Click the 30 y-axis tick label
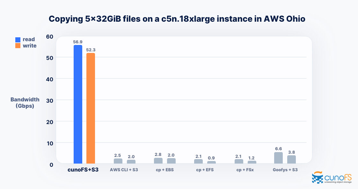Screen dimensions: 358x191 pos(49,100)
